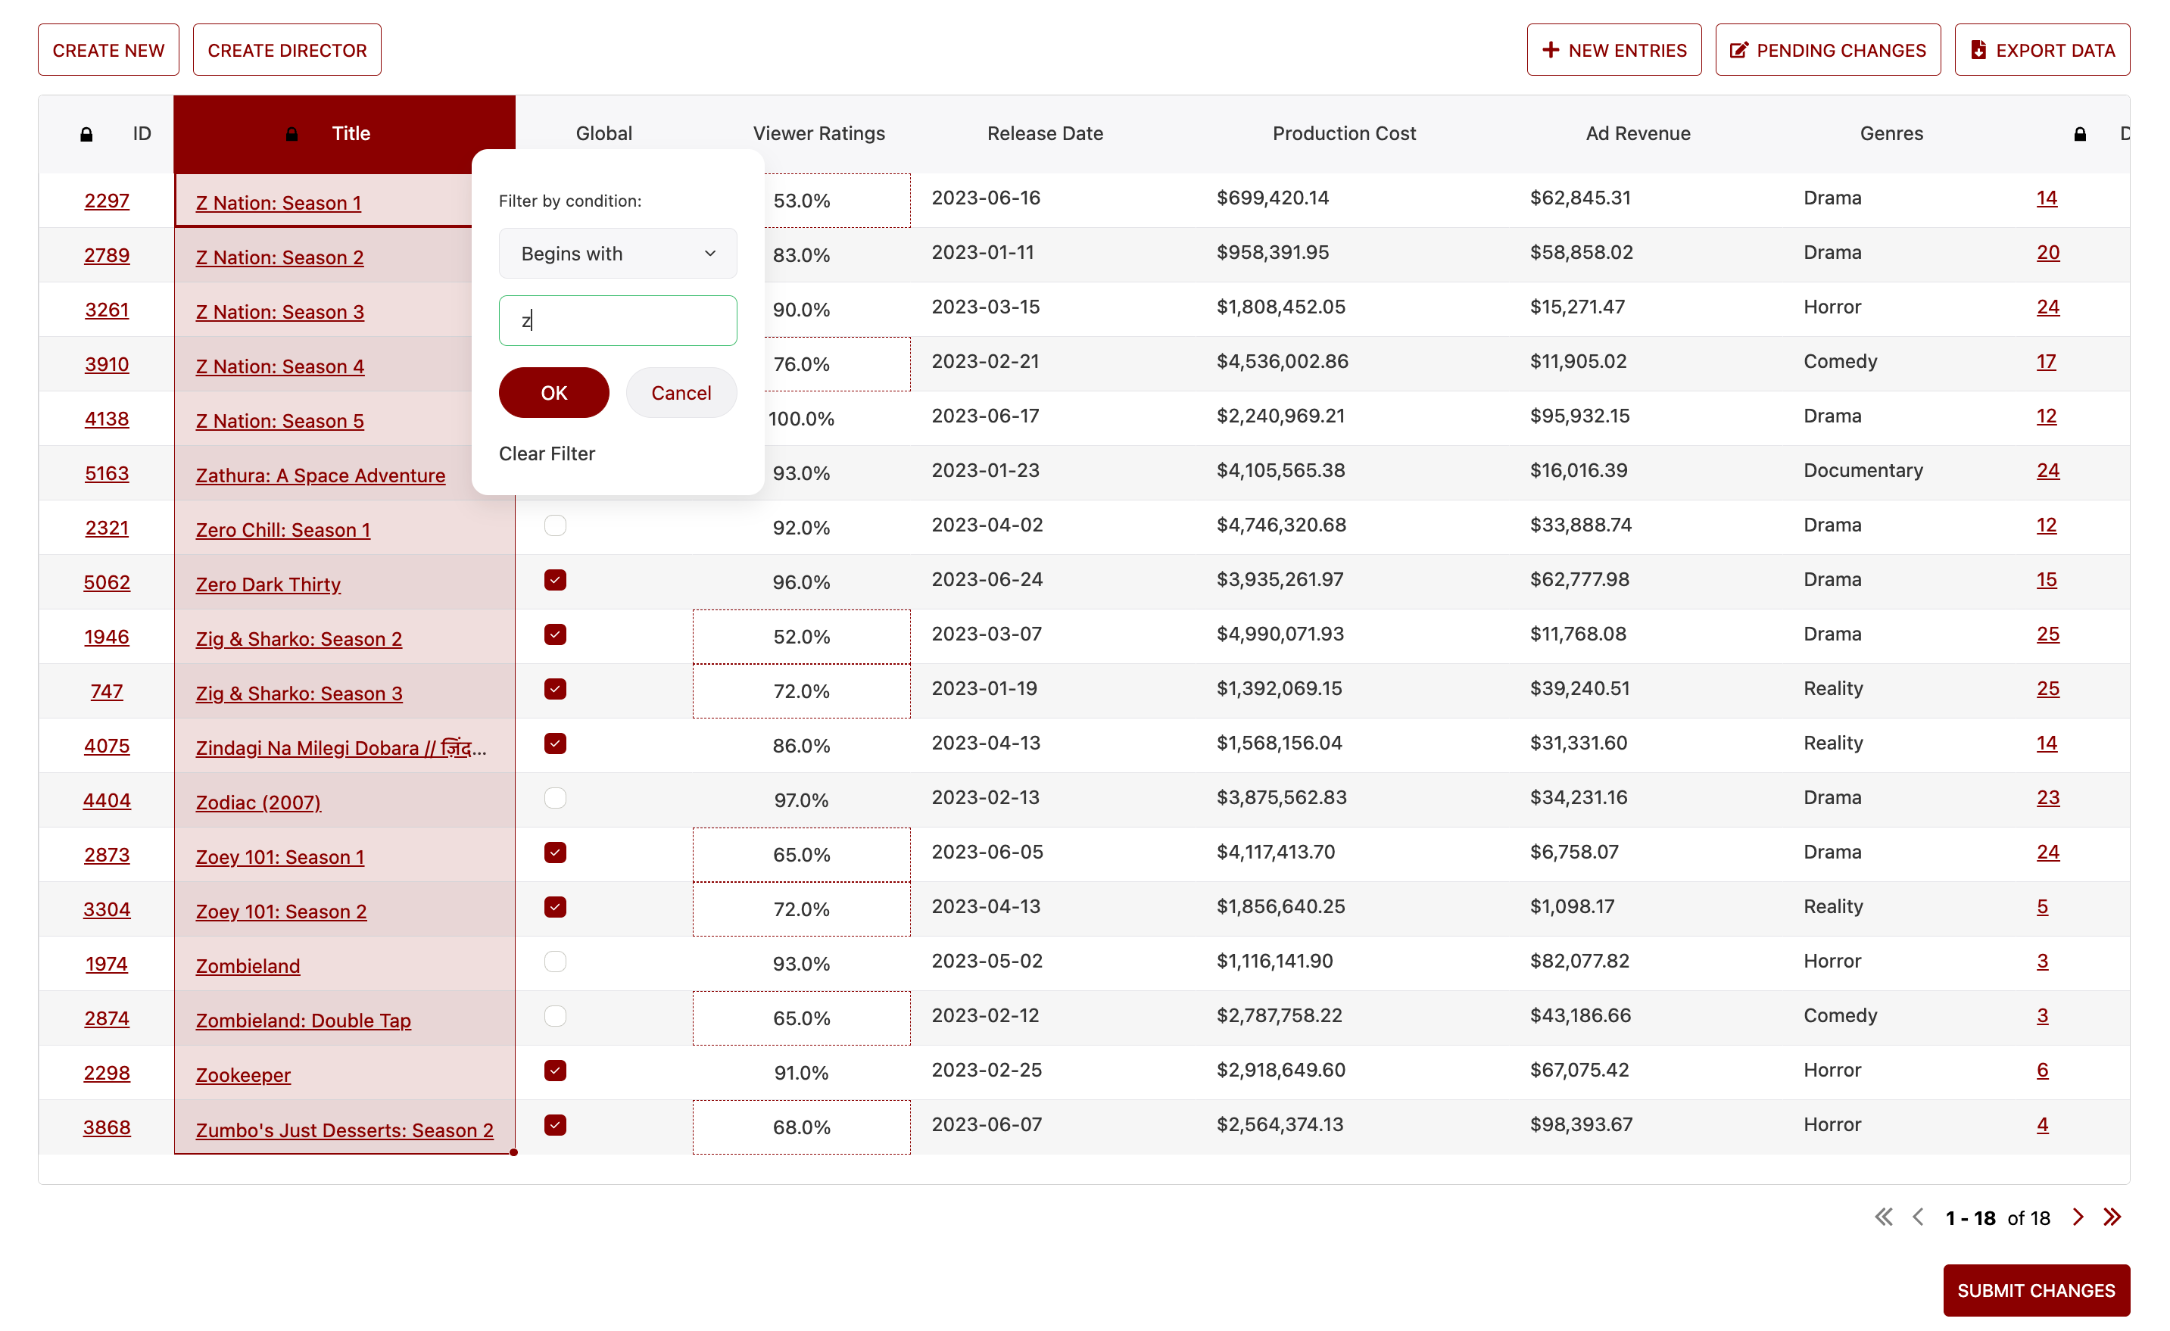Open Zero Dark Thirty title link

tap(268, 585)
